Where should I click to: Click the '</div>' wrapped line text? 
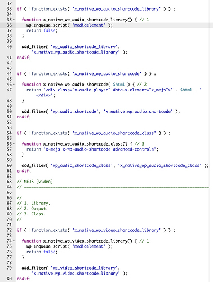(46, 95)
